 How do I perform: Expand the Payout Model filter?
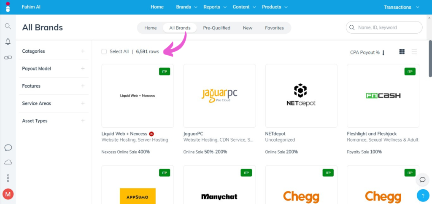click(83, 69)
